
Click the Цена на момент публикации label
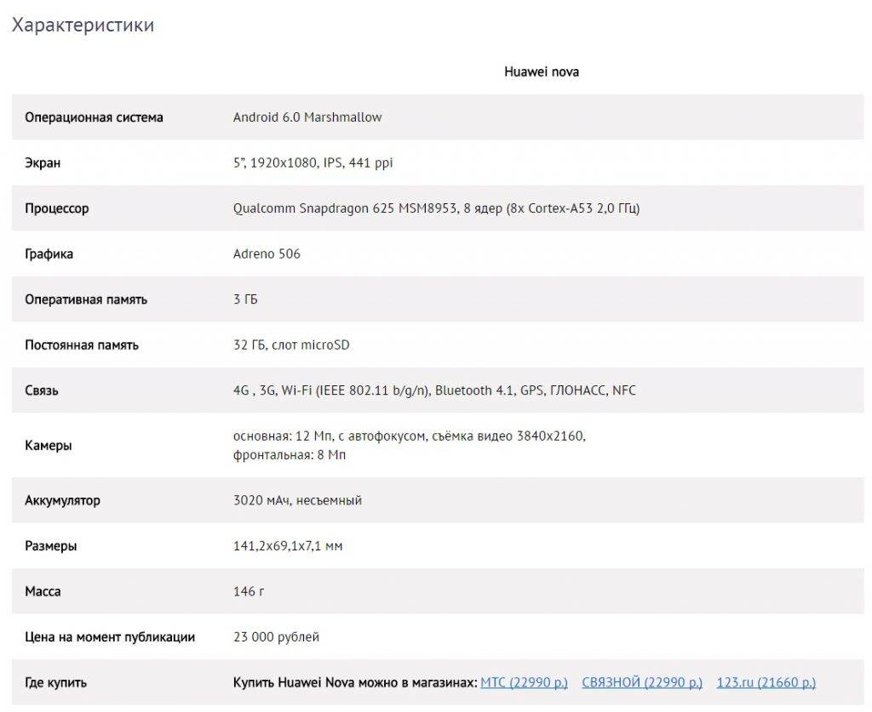110,636
